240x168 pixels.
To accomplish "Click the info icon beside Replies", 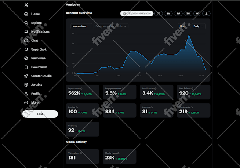I will click(x=77, y=107).
